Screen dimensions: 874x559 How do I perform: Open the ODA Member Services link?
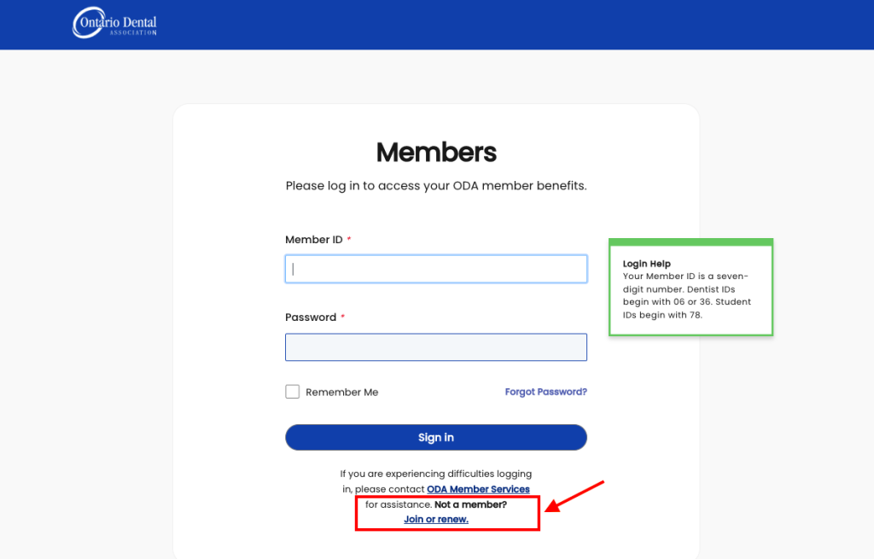click(478, 489)
